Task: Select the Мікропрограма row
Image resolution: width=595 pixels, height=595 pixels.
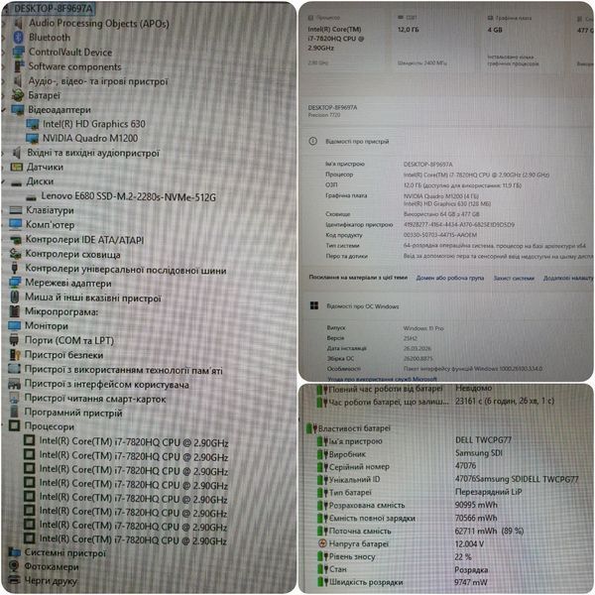Action: tap(61, 311)
